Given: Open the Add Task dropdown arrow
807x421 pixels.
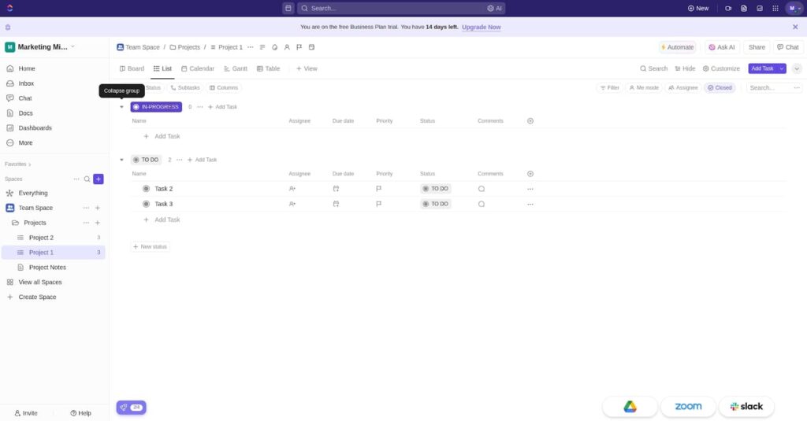Looking at the screenshot, I should 782,68.
